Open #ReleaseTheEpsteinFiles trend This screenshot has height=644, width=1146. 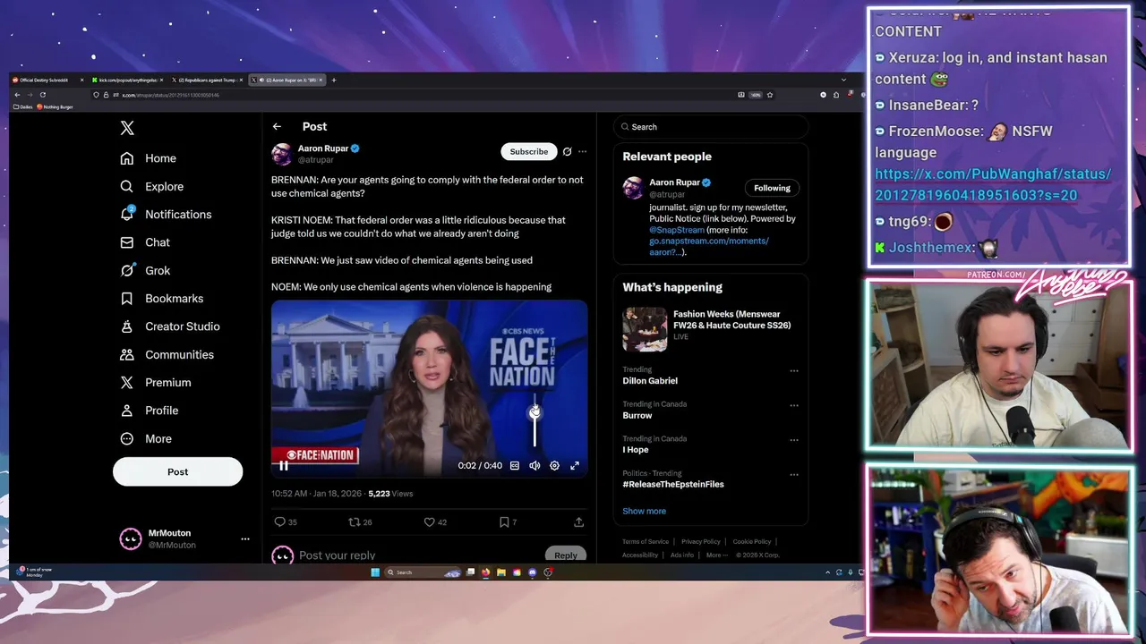click(x=673, y=484)
